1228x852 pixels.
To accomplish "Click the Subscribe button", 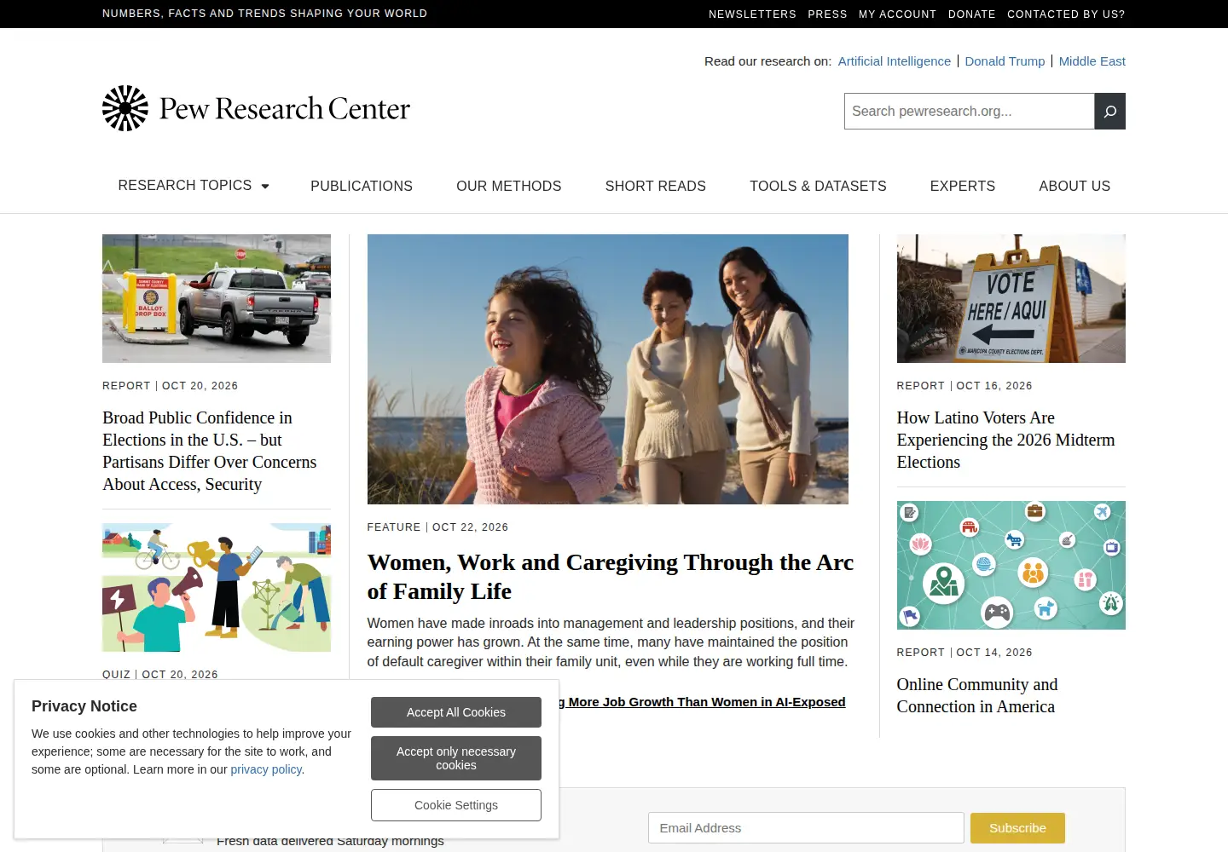I will point(1017,828).
